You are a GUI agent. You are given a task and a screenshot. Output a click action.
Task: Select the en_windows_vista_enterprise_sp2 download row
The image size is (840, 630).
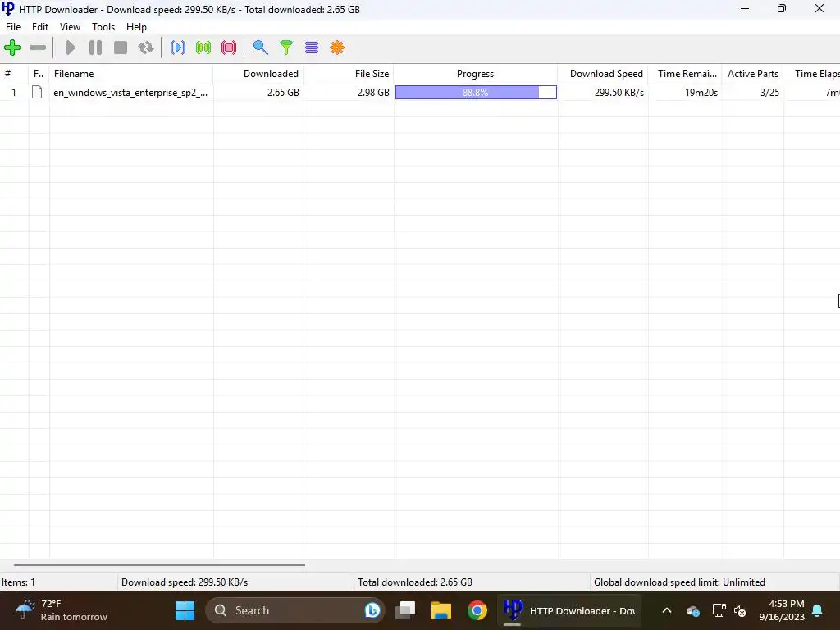(x=420, y=92)
